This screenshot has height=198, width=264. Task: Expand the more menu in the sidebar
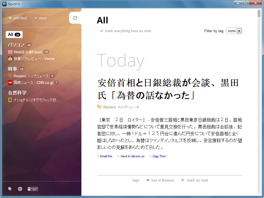(x=40, y=18)
